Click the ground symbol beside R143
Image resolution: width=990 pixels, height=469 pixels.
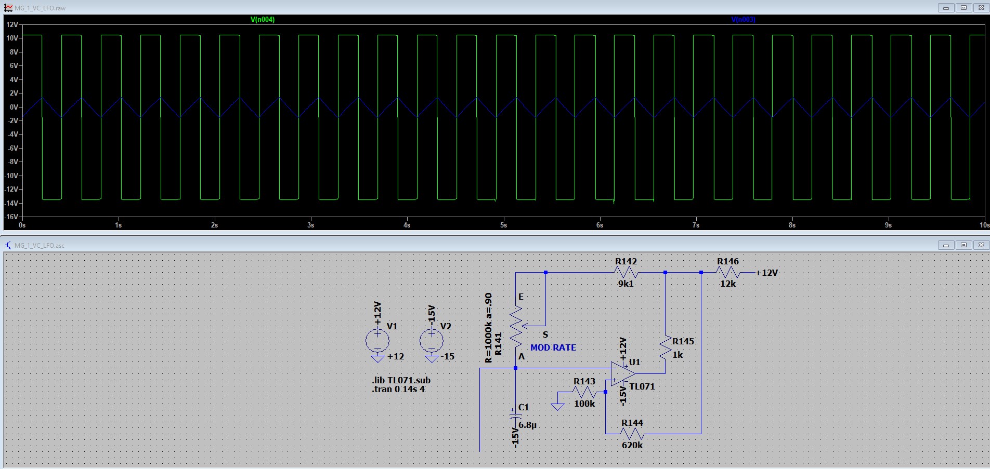click(557, 406)
